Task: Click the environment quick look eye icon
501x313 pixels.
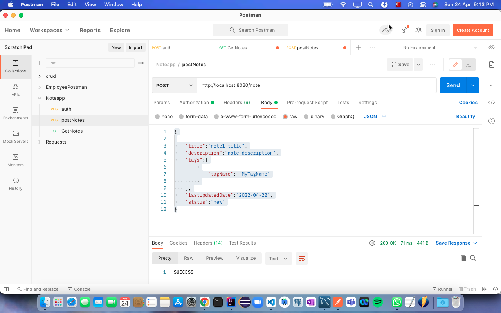Action: [492, 47]
